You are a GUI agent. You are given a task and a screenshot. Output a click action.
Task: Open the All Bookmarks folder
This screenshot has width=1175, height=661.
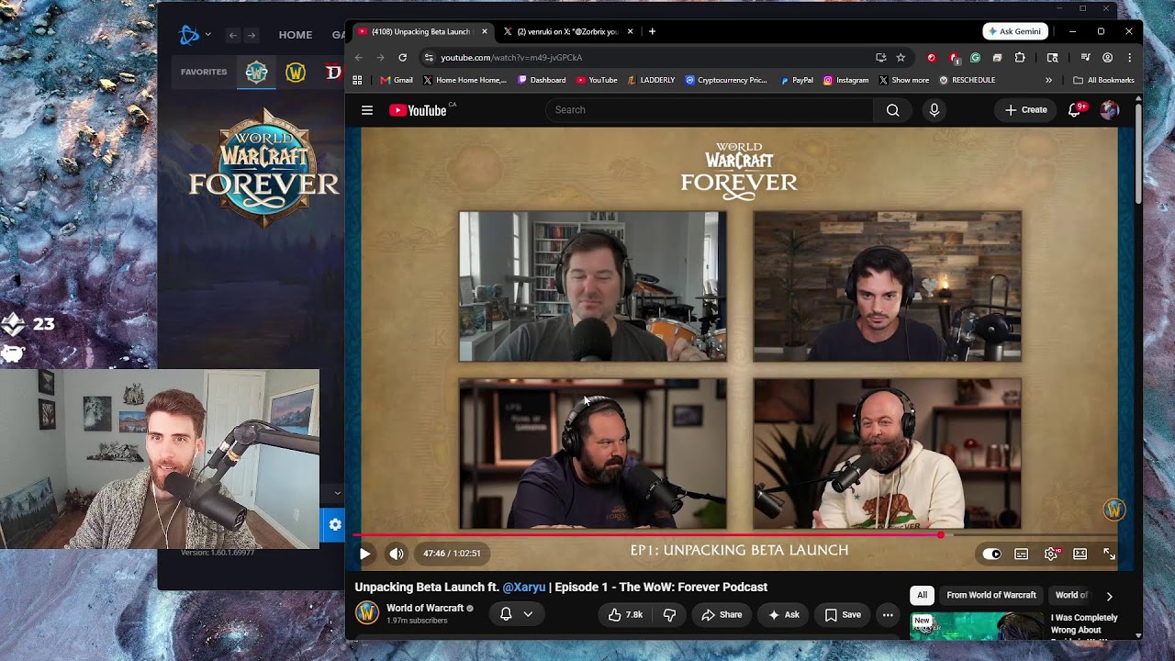(x=1104, y=80)
